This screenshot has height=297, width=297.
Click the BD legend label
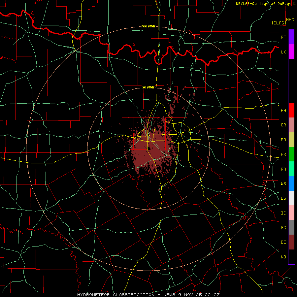(x=283, y=140)
